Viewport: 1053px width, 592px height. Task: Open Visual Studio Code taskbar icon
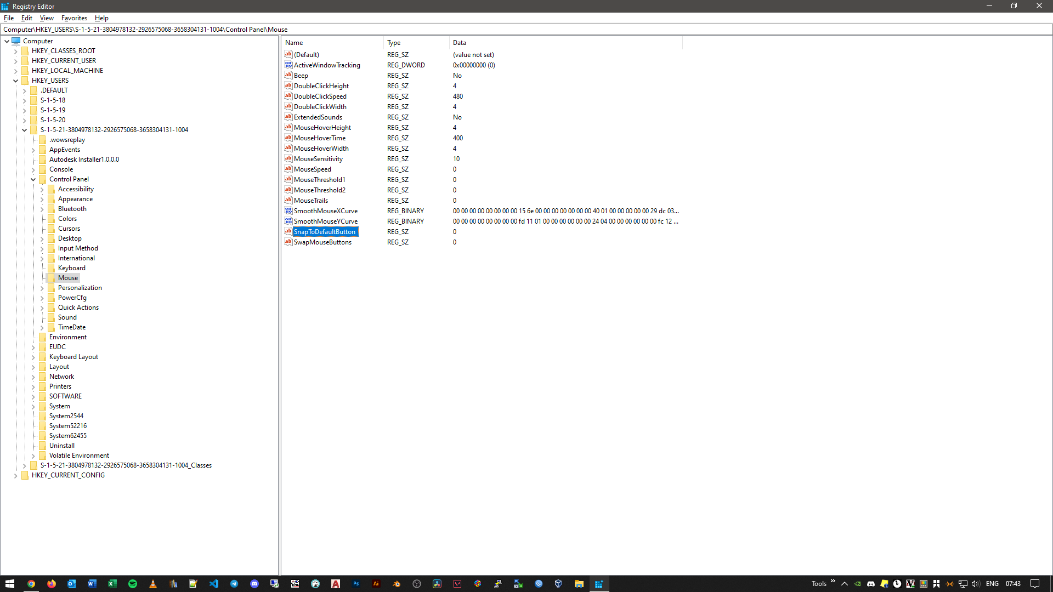pos(214,584)
